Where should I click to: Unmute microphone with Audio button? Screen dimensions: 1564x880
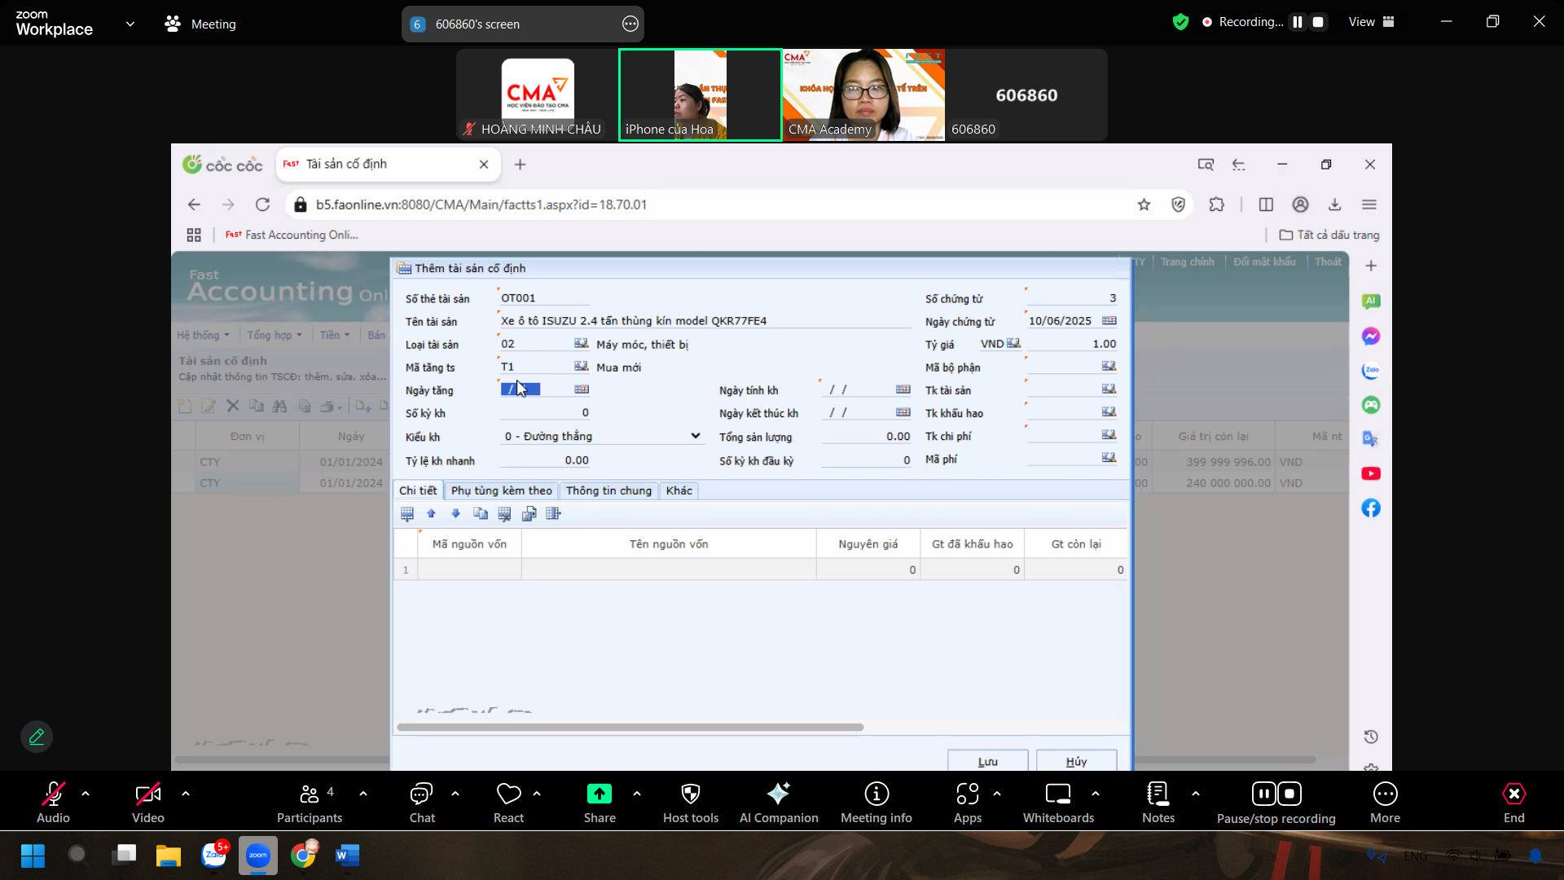53,794
